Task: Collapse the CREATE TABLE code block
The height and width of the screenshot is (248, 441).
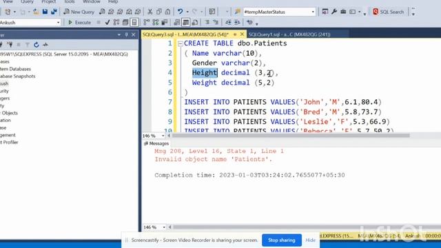Action: (x=181, y=43)
